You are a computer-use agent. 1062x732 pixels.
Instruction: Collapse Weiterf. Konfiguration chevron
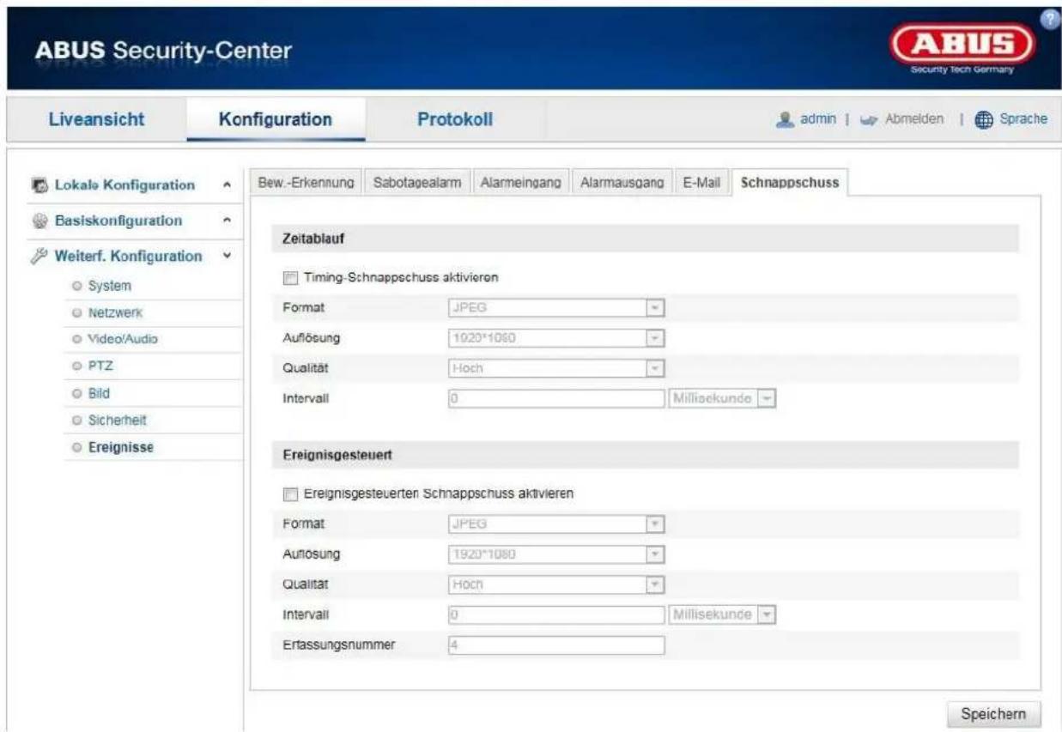pyautogui.click(x=226, y=256)
